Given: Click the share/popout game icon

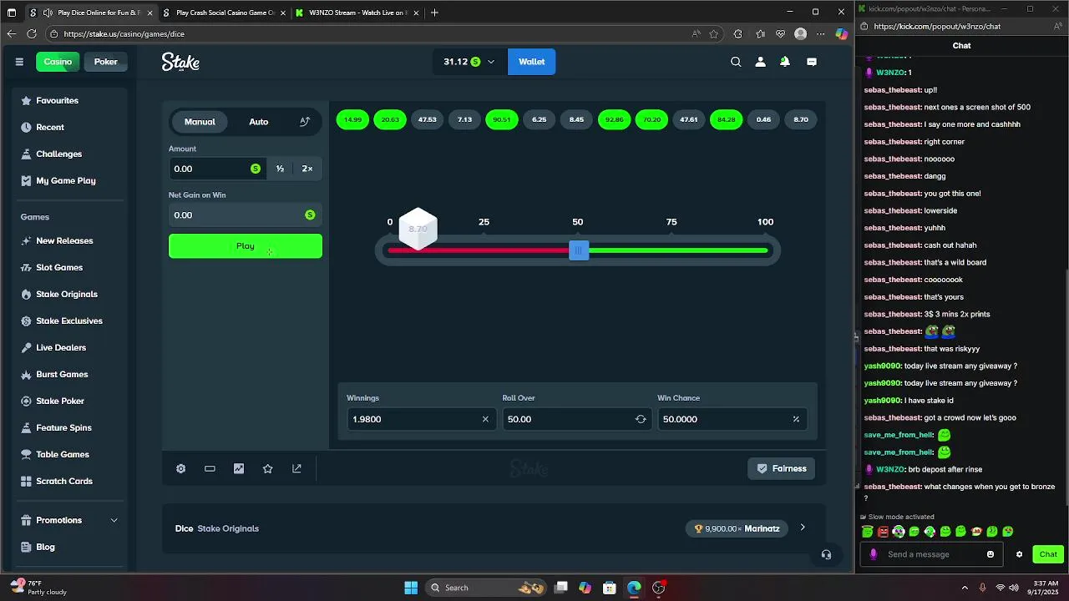Looking at the screenshot, I should click(296, 469).
